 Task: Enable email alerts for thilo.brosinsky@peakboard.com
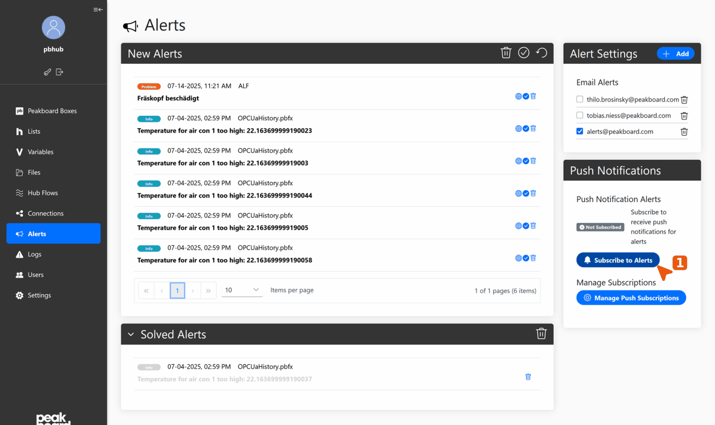pos(579,100)
